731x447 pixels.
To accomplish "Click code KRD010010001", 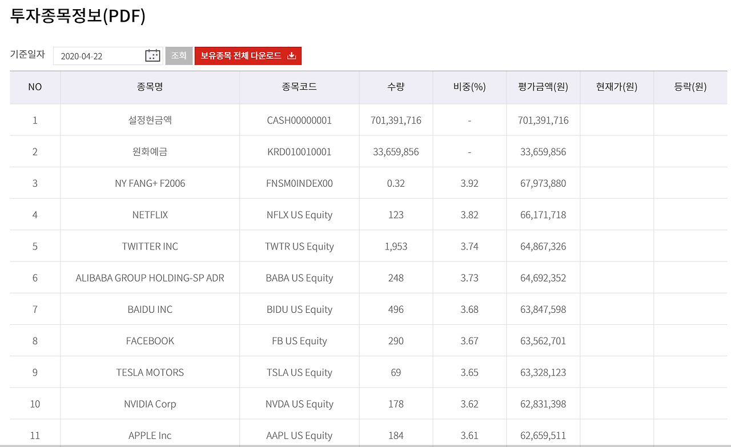I will [299, 152].
